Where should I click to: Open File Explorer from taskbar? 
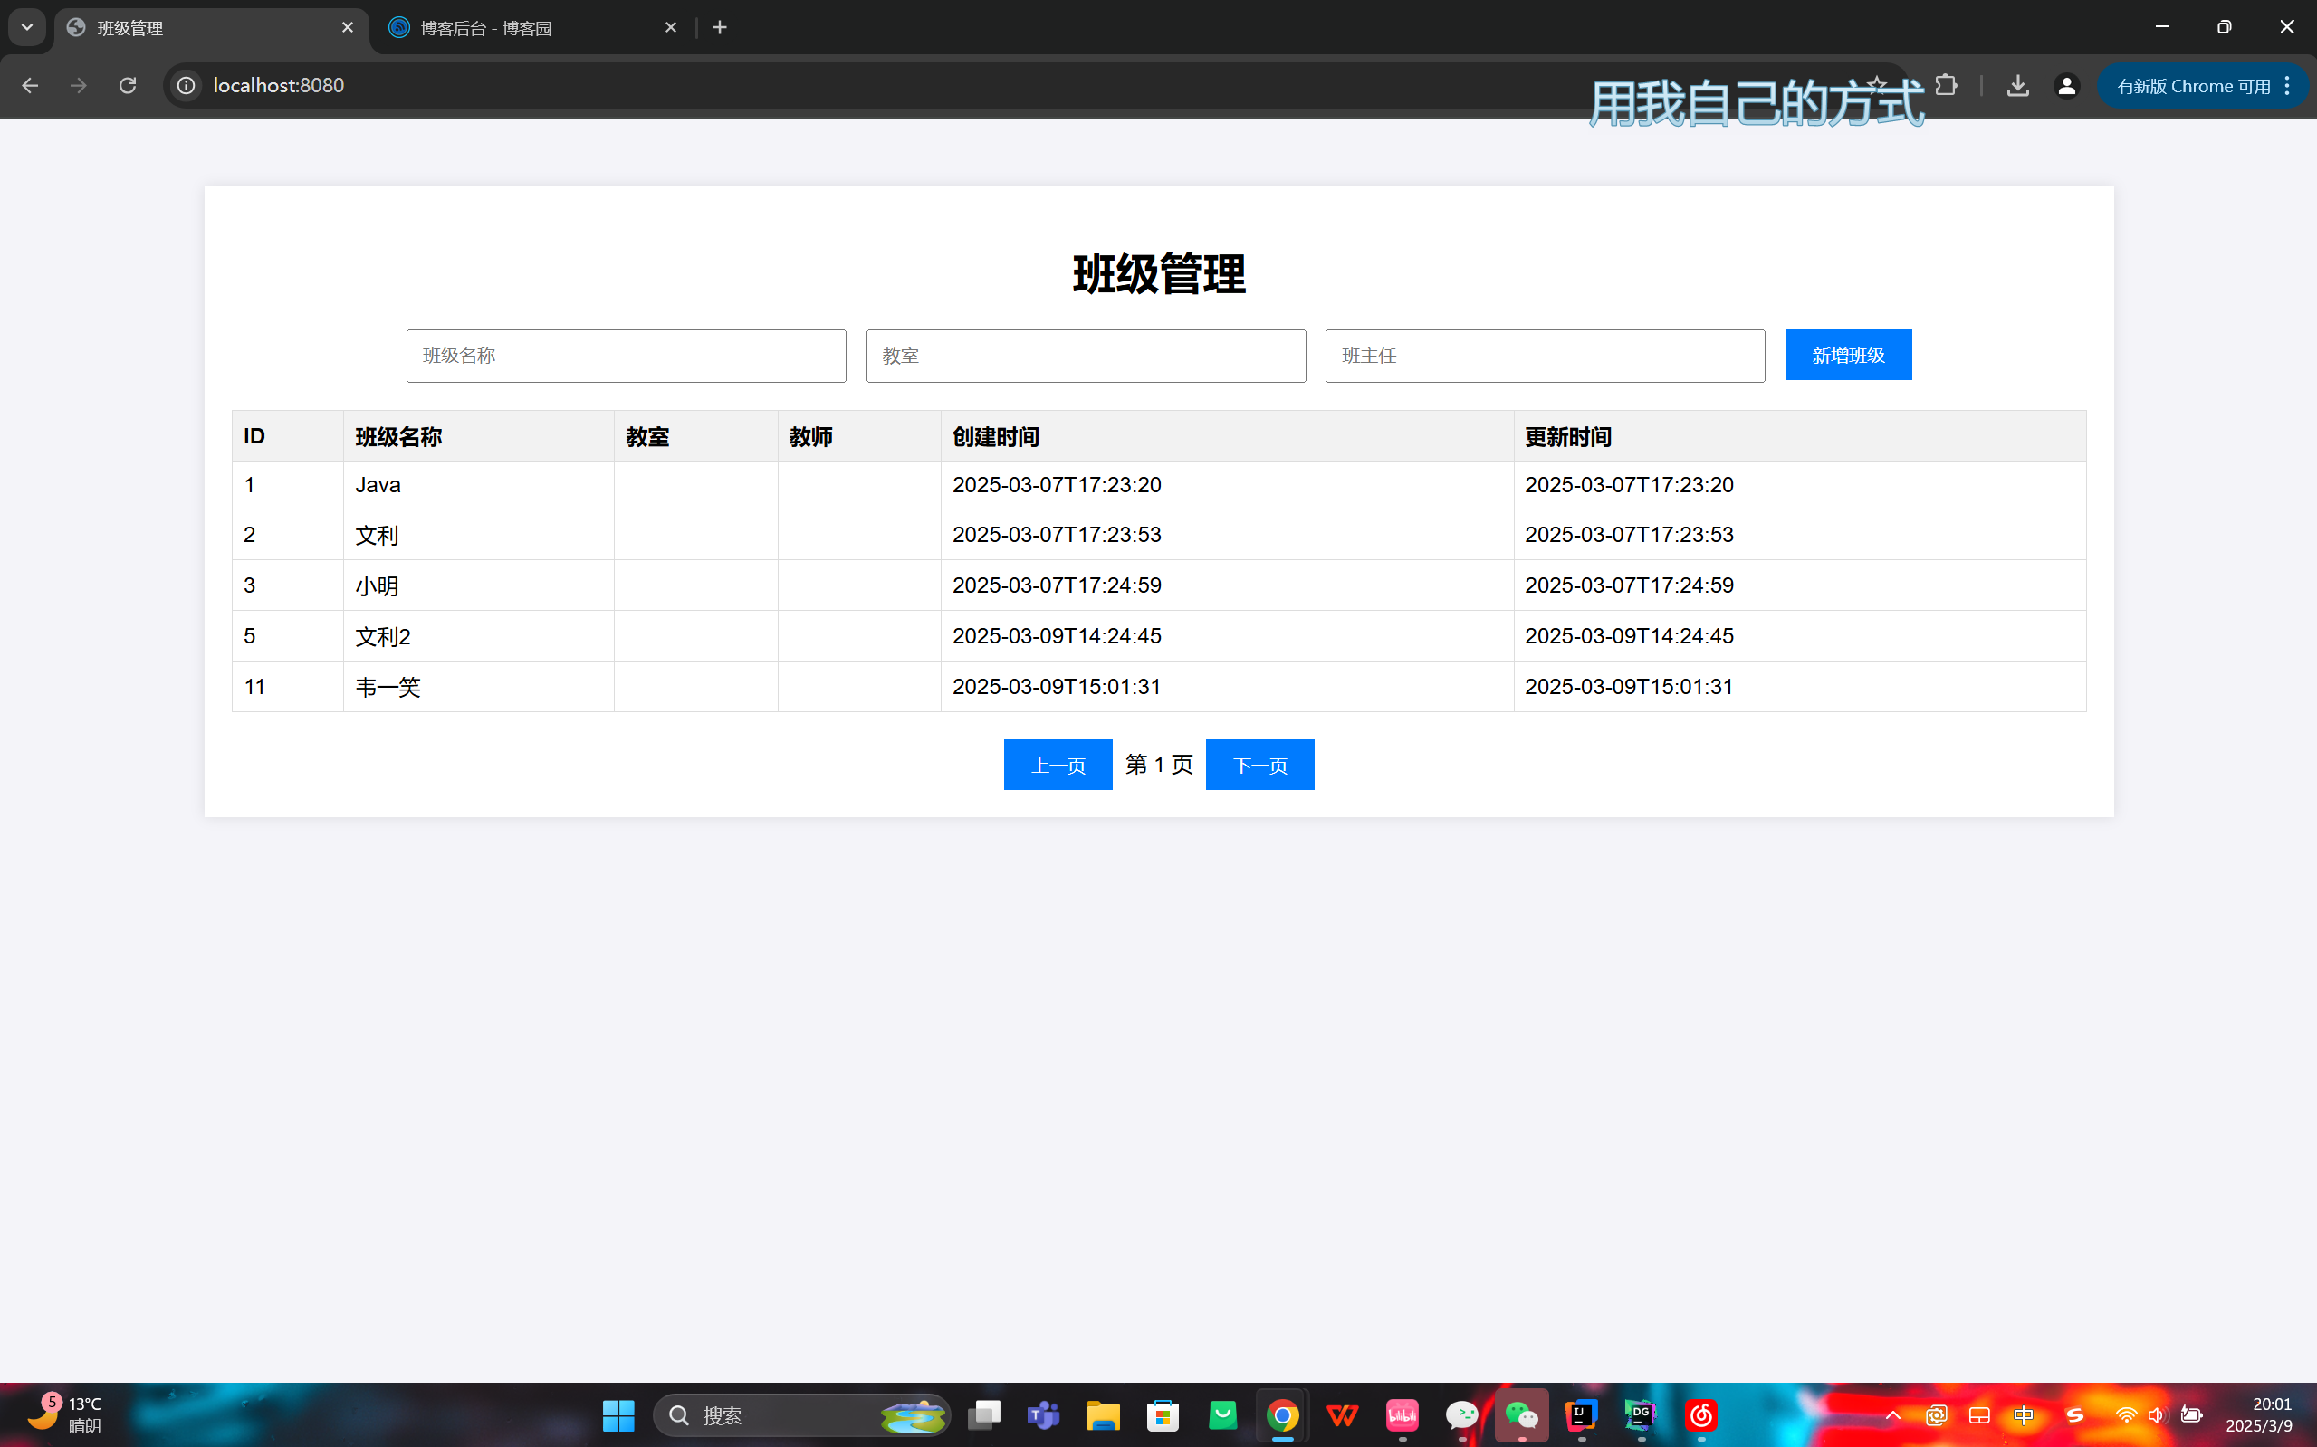coord(1103,1414)
